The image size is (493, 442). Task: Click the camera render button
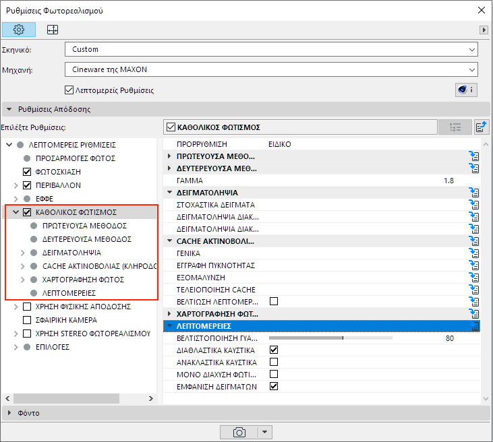click(x=239, y=433)
